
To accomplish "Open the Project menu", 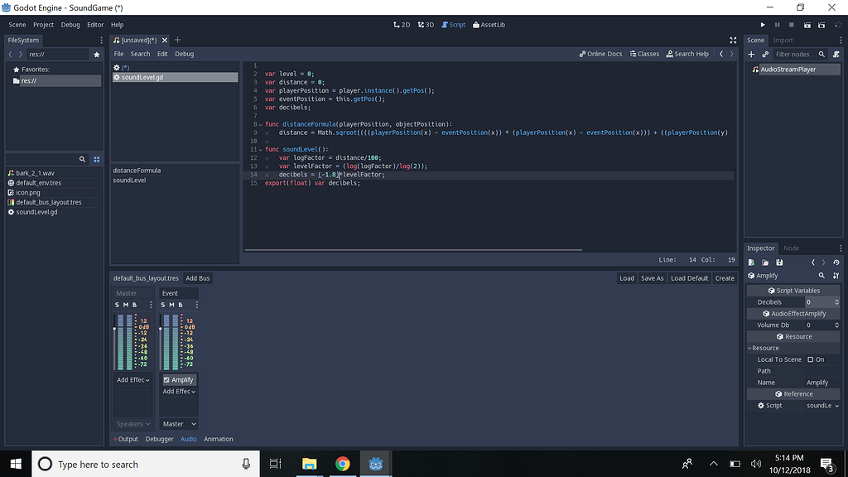I will click(43, 25).
